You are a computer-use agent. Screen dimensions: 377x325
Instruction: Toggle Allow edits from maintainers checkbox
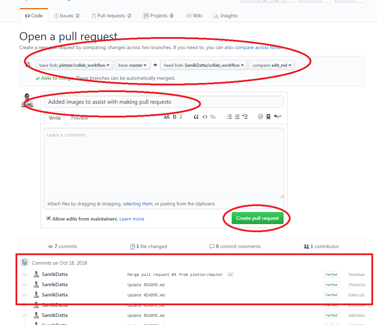(49, 218)
